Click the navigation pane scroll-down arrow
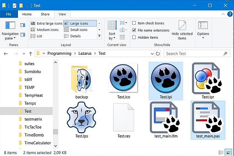The image size is (234, 156). 55,146
